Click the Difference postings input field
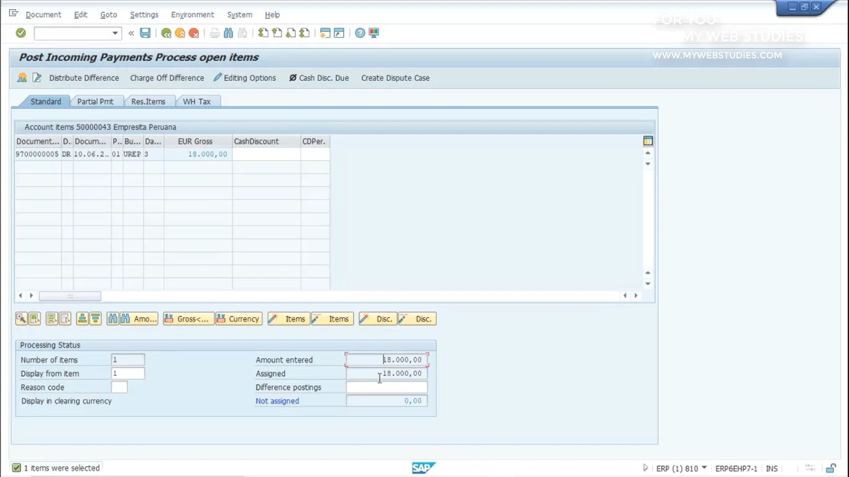Viewport: 849px width, 477px height. click(387, 387)
